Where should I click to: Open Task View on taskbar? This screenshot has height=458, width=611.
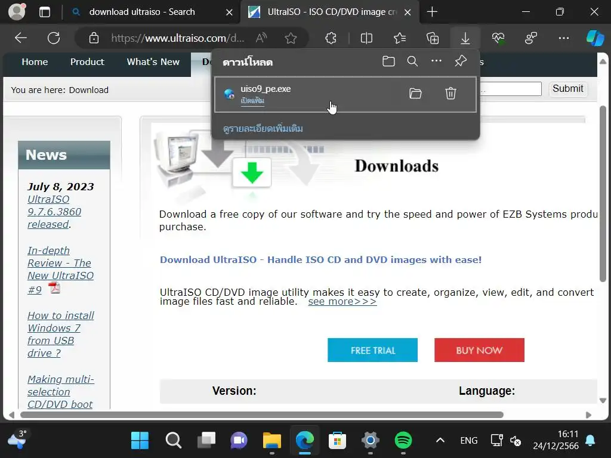206,441
